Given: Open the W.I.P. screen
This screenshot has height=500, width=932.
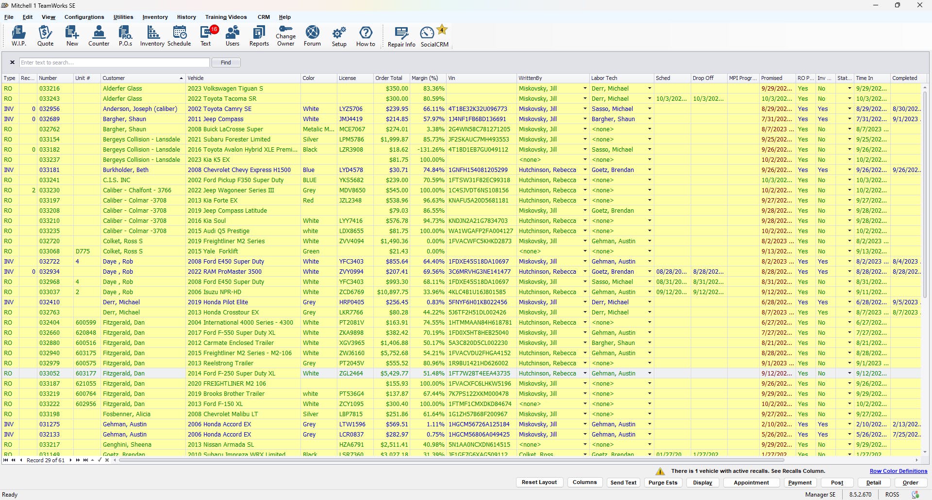Looking at the screenshot, I should point(18,36).
